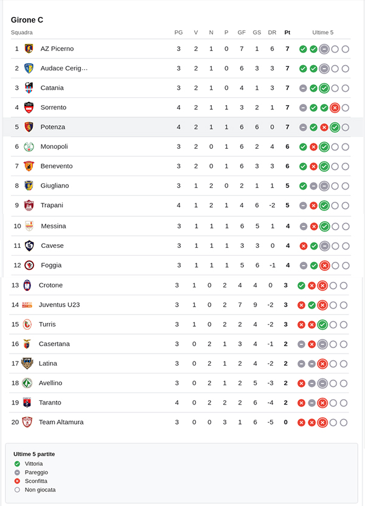Click the Benevento team logo
Viewport: 365px width, 506px height.
click(x=29, y=166)
